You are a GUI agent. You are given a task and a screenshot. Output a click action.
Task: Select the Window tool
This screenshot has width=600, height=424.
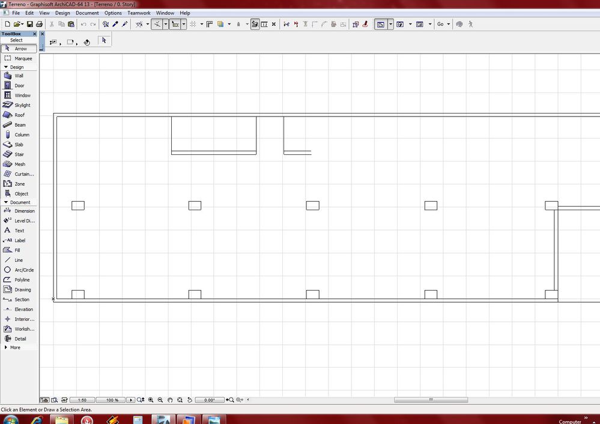19,95
